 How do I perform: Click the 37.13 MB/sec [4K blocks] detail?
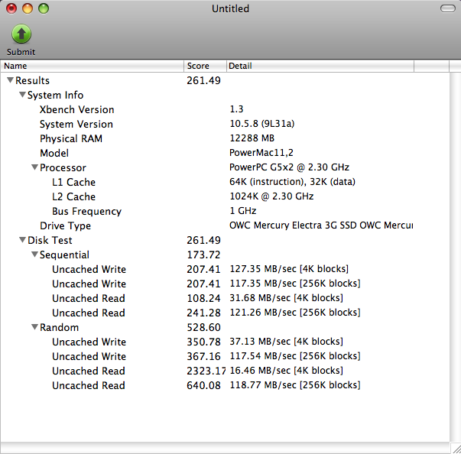(x=286, y=341)
